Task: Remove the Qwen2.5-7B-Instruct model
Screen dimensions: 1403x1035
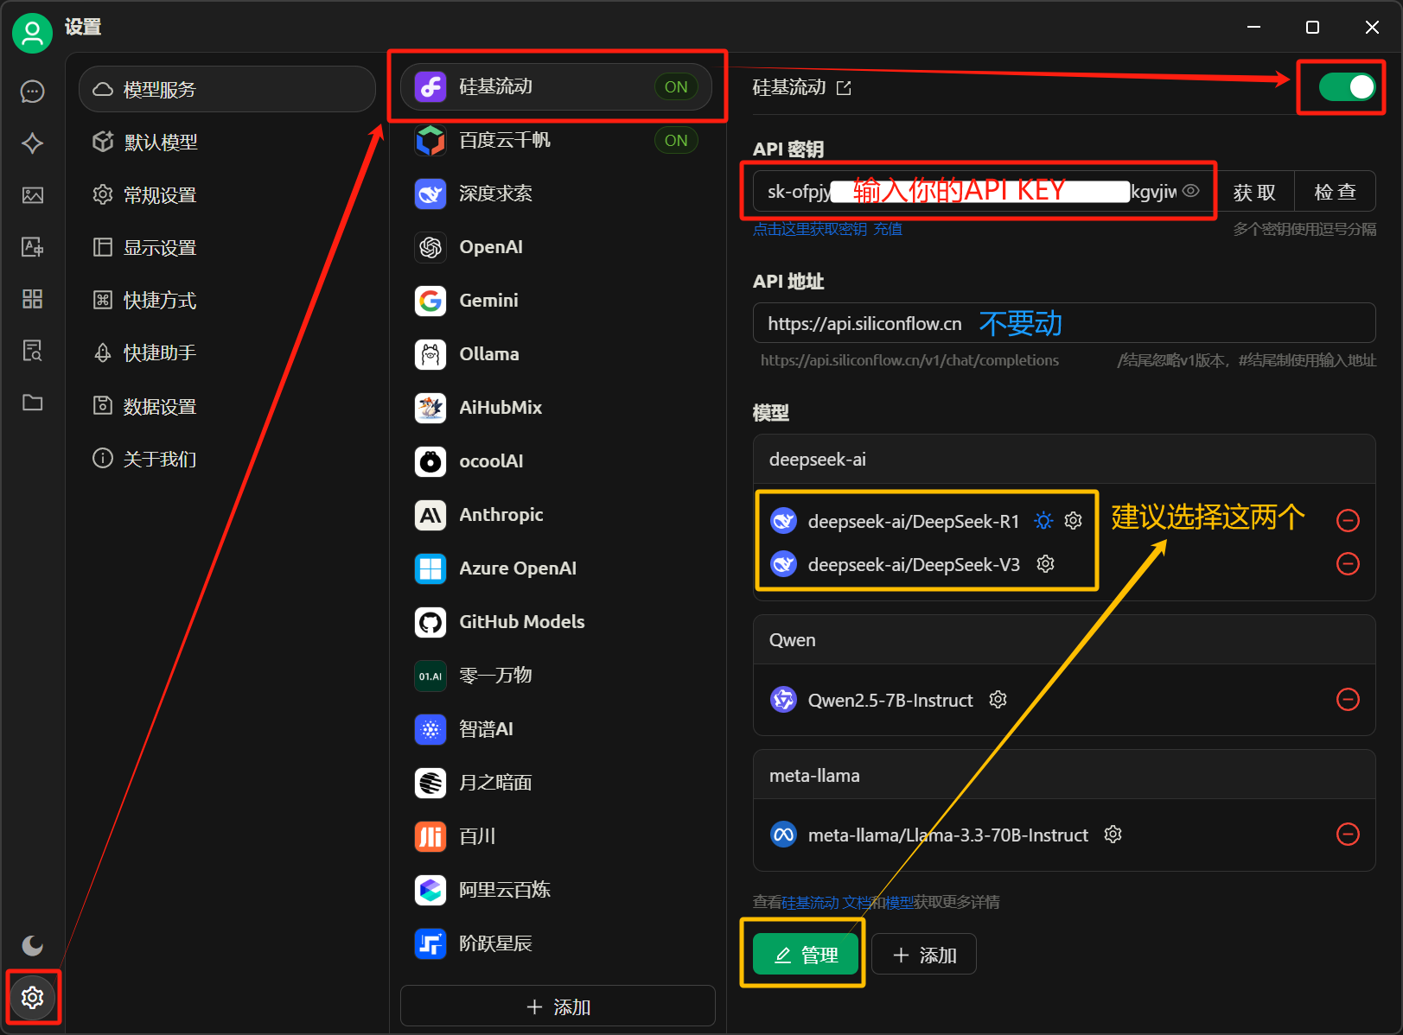Action: (x=1348, y=699)
